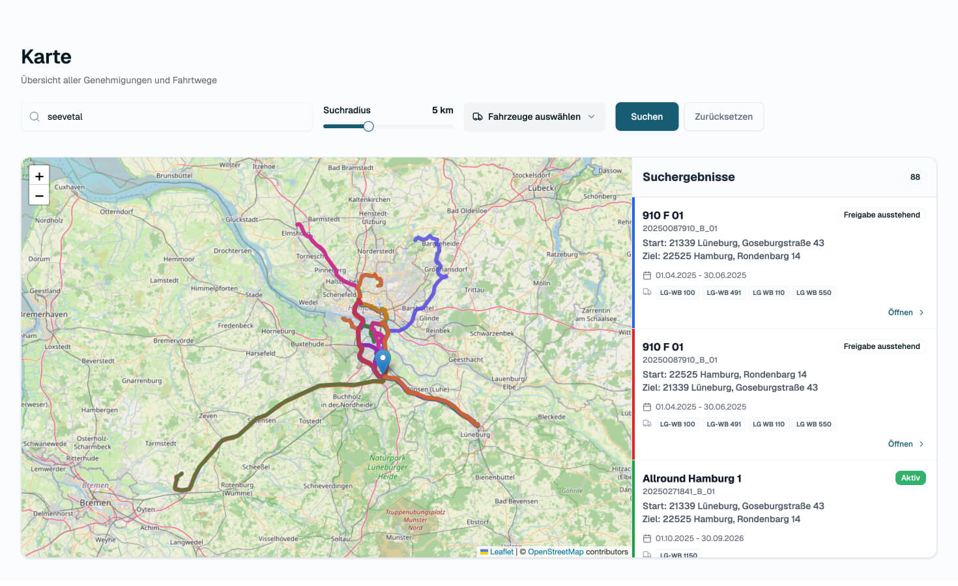
Task: Click the search field containing seevetal
Action: coord(167,117)
